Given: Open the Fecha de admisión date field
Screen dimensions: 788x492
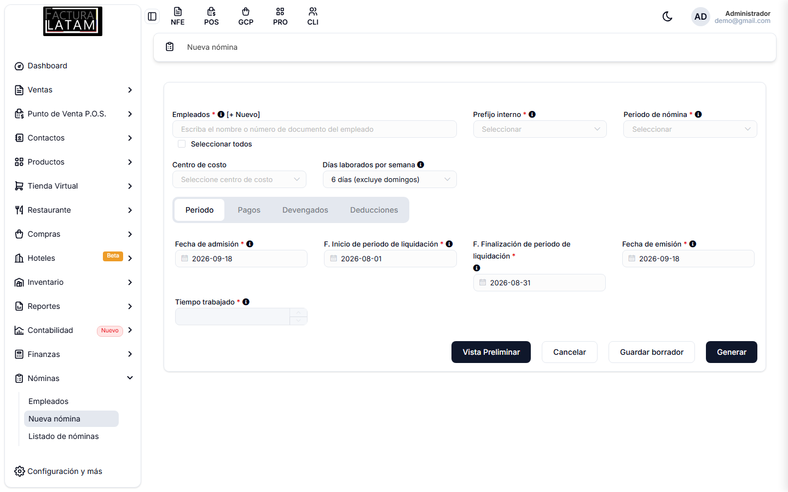Looking at the screenshot, I should pyautogui.click(x=241, y=259).
